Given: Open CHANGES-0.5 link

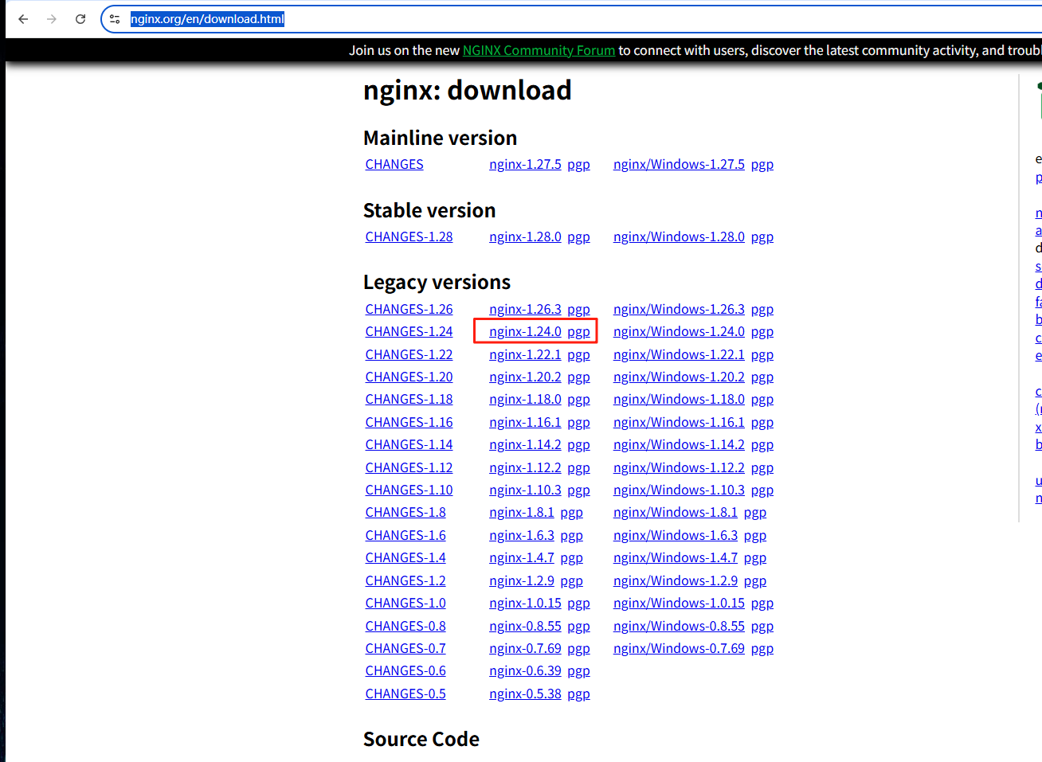Looking at the screenshot, I should [405, 694].
